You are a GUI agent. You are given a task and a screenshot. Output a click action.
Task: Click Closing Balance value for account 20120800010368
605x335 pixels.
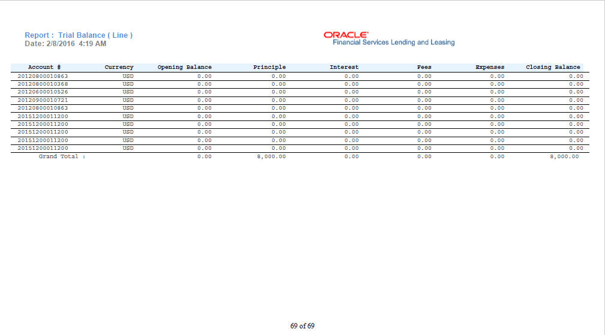pyautogui.click(x=576, y=84)
